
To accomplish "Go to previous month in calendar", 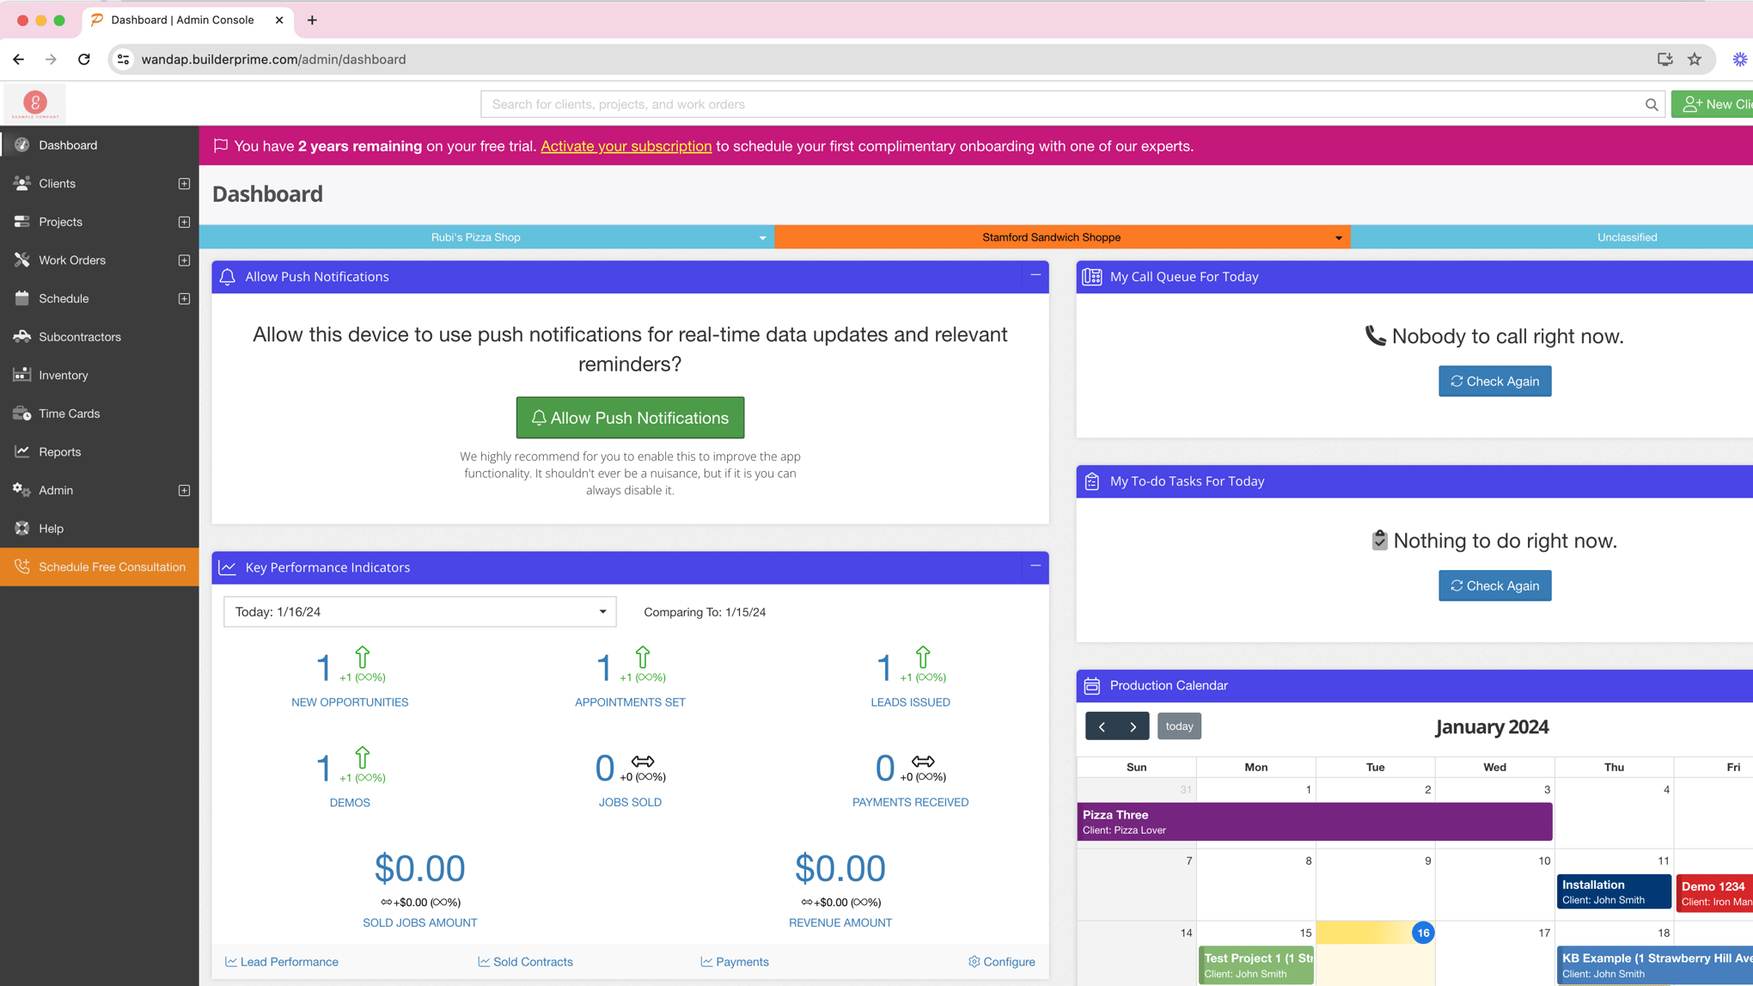I will [1102, 726].
